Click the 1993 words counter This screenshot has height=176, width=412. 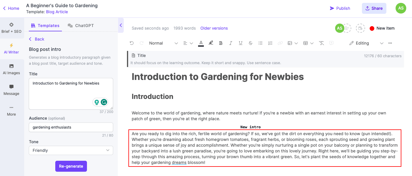point(185,28)
